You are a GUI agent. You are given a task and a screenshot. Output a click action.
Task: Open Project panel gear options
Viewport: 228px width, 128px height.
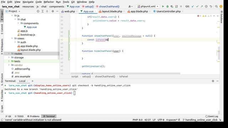(53, 11)
